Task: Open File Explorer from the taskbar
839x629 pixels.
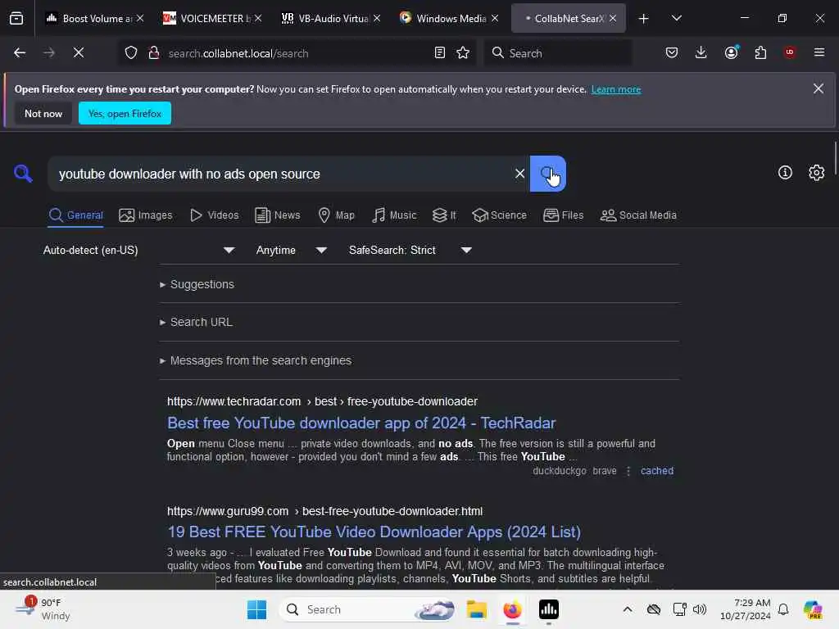Action: coord(476,609)
